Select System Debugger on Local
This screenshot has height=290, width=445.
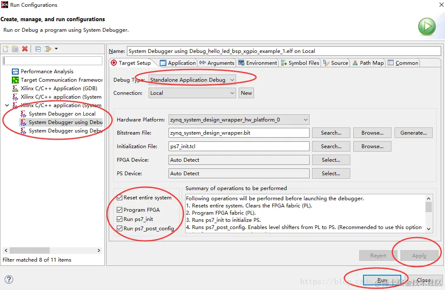coord(58,114)
